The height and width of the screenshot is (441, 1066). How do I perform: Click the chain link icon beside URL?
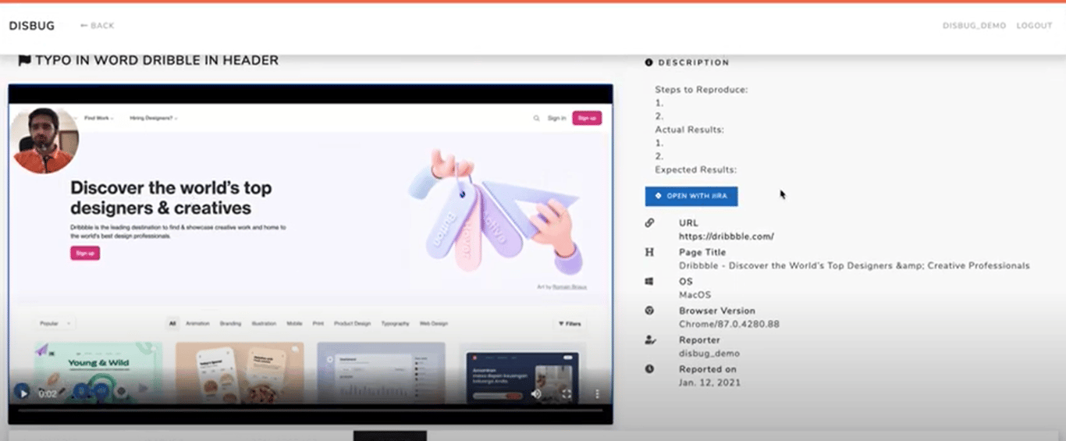coord(649,223)
